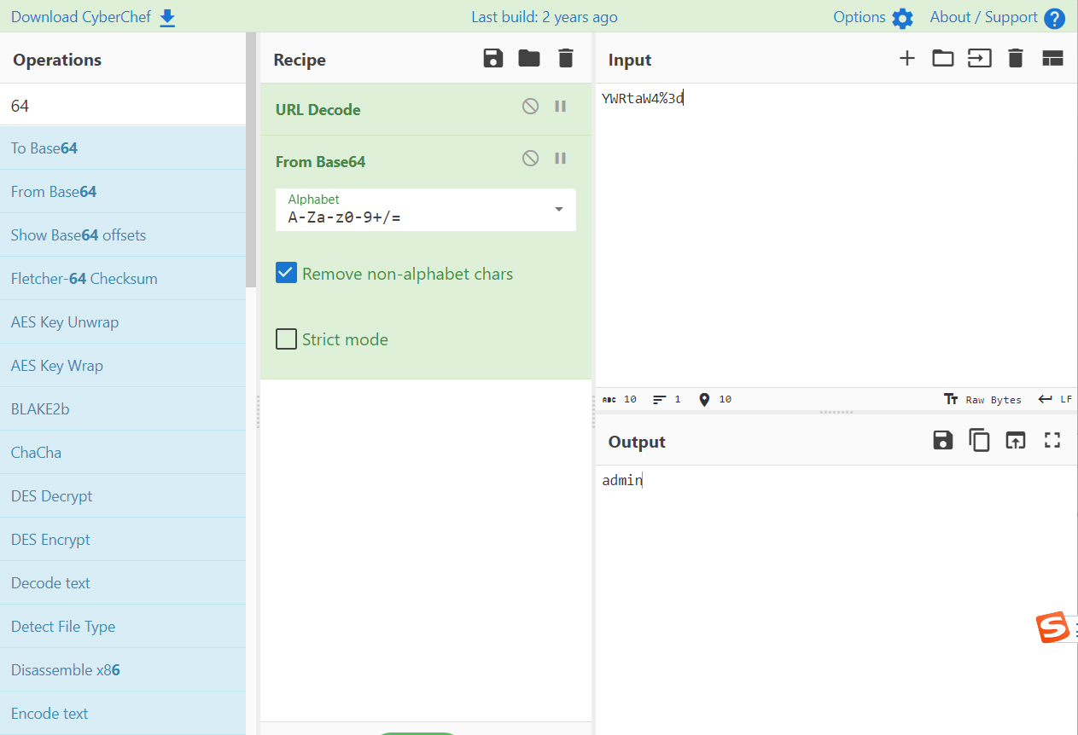This screenshot has height=735, width=1078.
Task: Replace input with output icon
Action: pyautogui.click(x=1015, y=441)
